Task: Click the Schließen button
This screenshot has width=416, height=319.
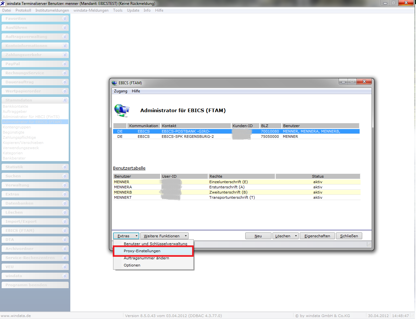Action: (349, 236)
